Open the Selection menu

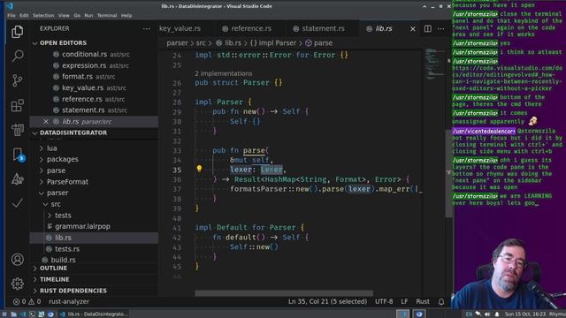point(43,16)
